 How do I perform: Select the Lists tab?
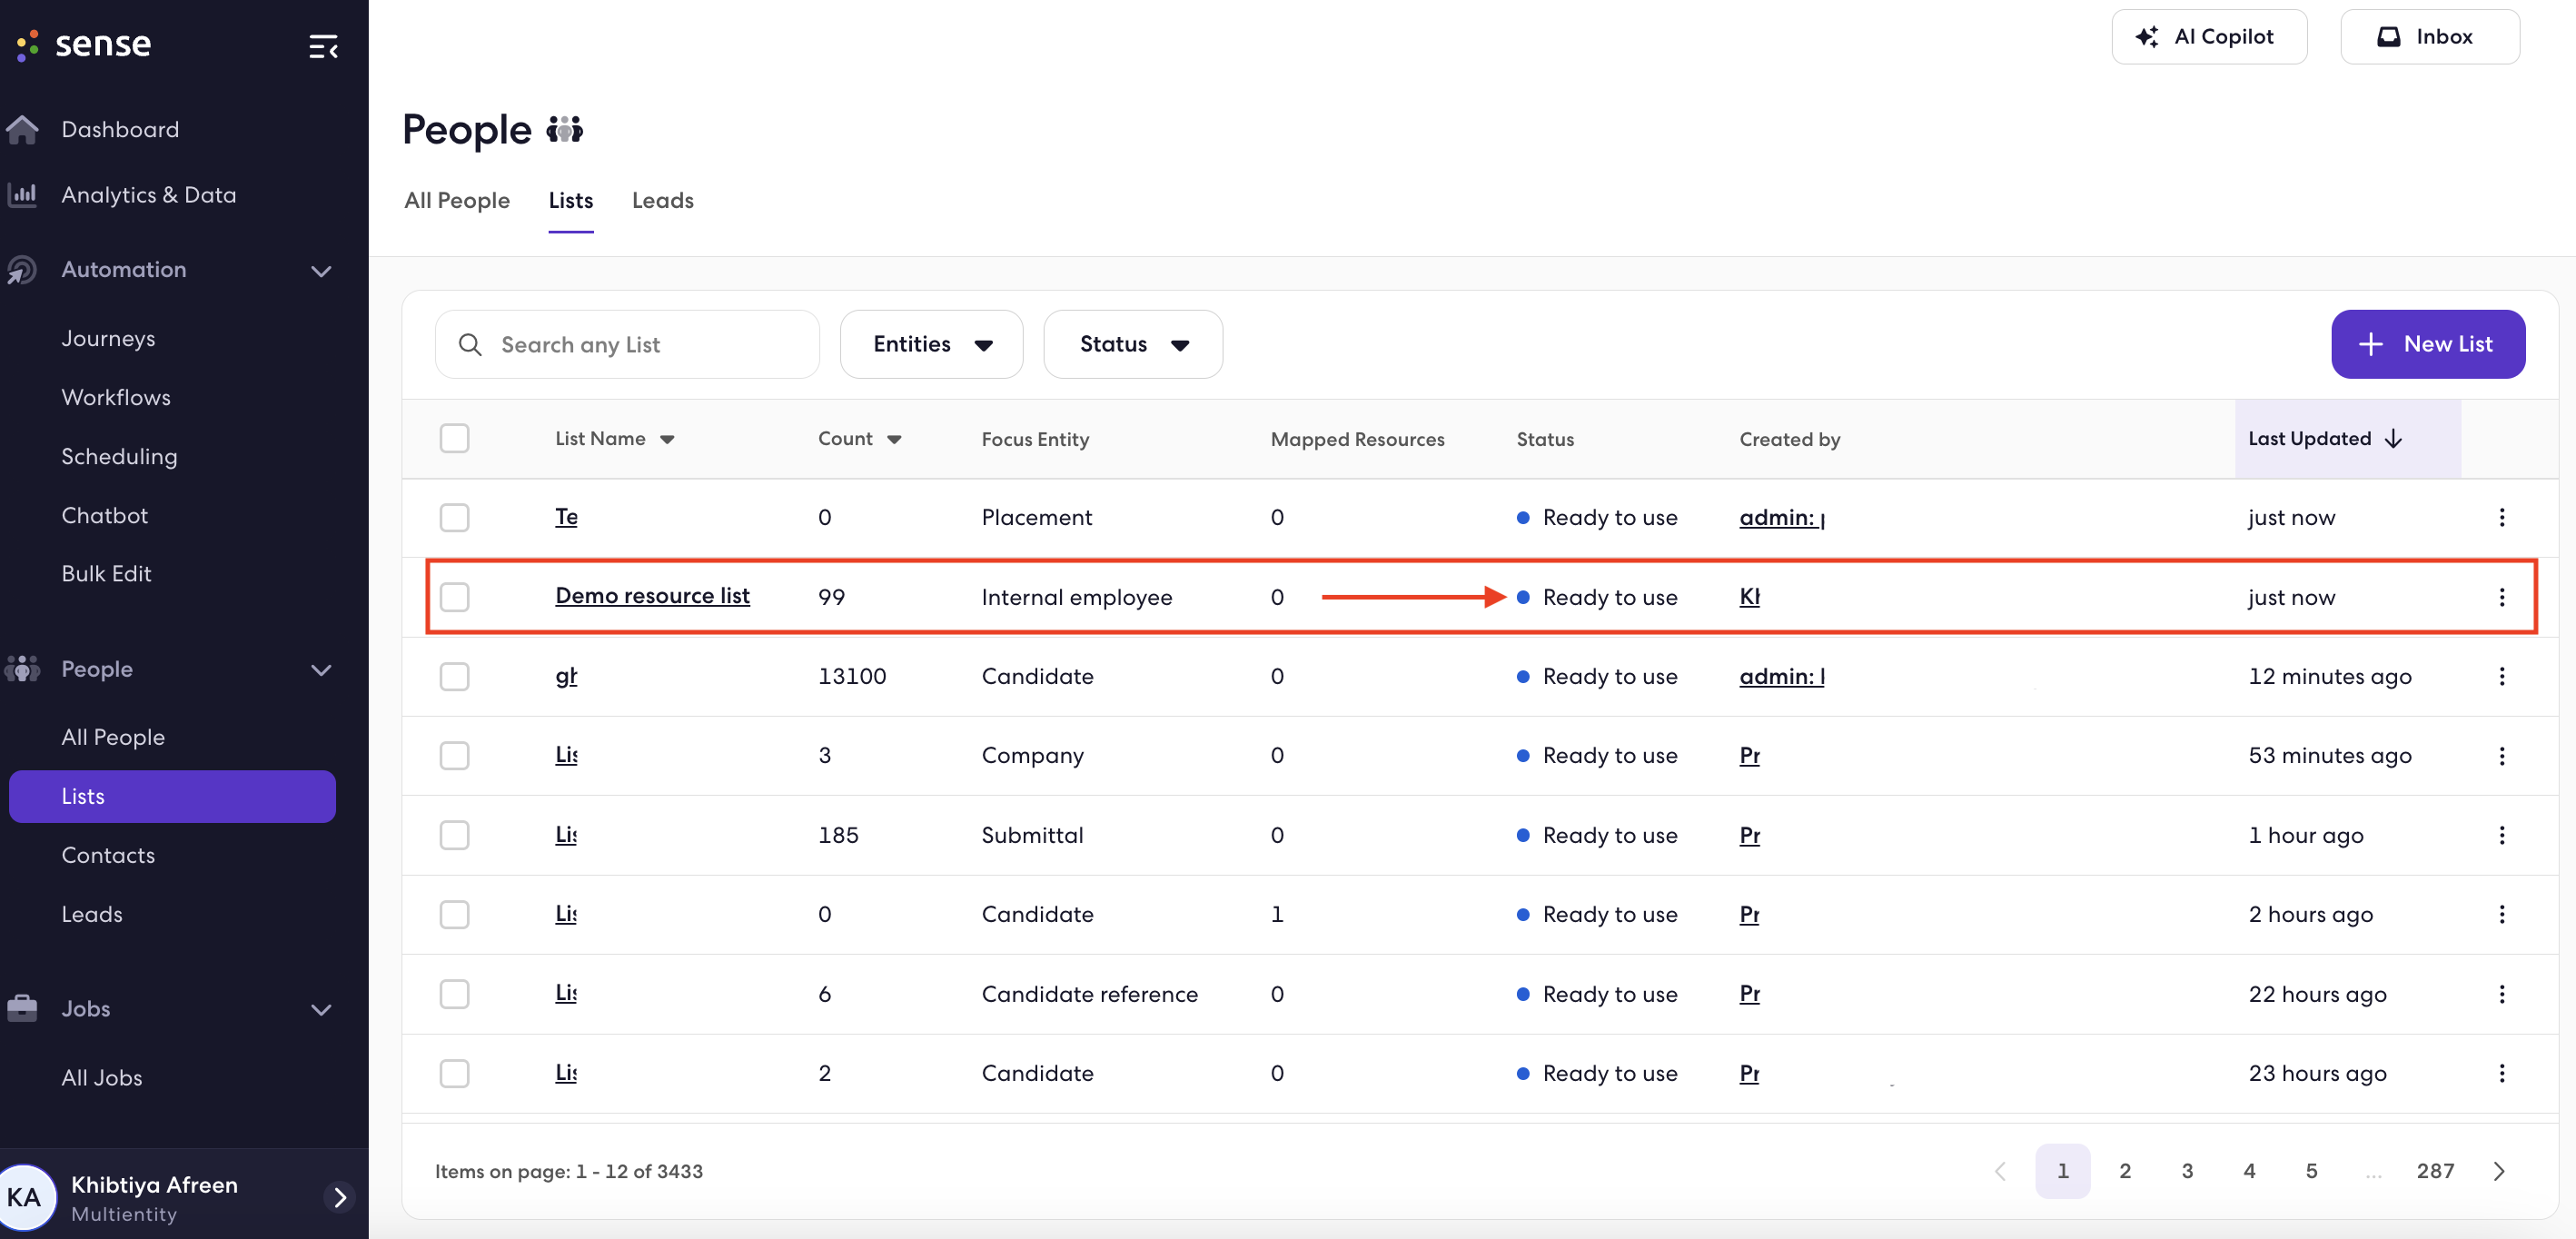(x=571, y=201)
